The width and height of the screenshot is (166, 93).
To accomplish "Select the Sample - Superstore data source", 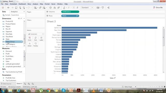I will [12, 15].
